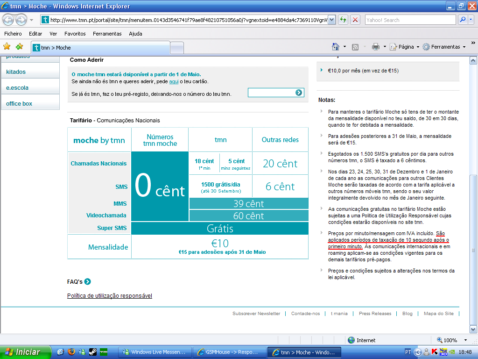Click the Home page icon
The height and width of the screenshot is (359, 478).
[335, 47]
